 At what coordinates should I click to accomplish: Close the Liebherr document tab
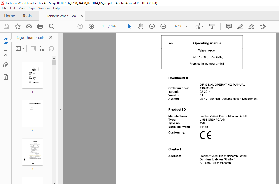pyautogui.click(x=82, y=16)
